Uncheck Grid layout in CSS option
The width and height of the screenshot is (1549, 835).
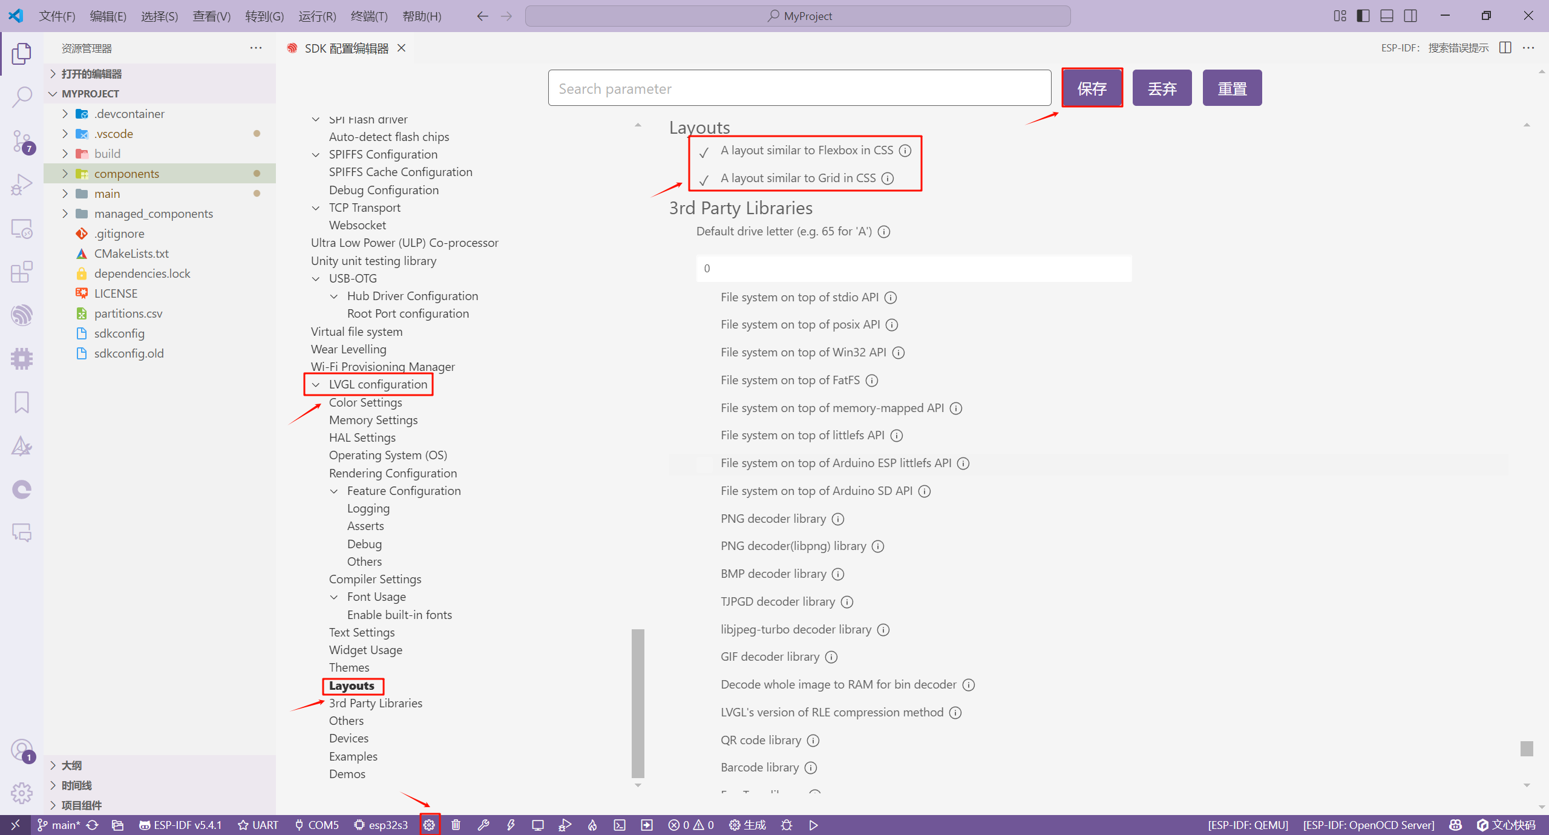click(704, 179)
